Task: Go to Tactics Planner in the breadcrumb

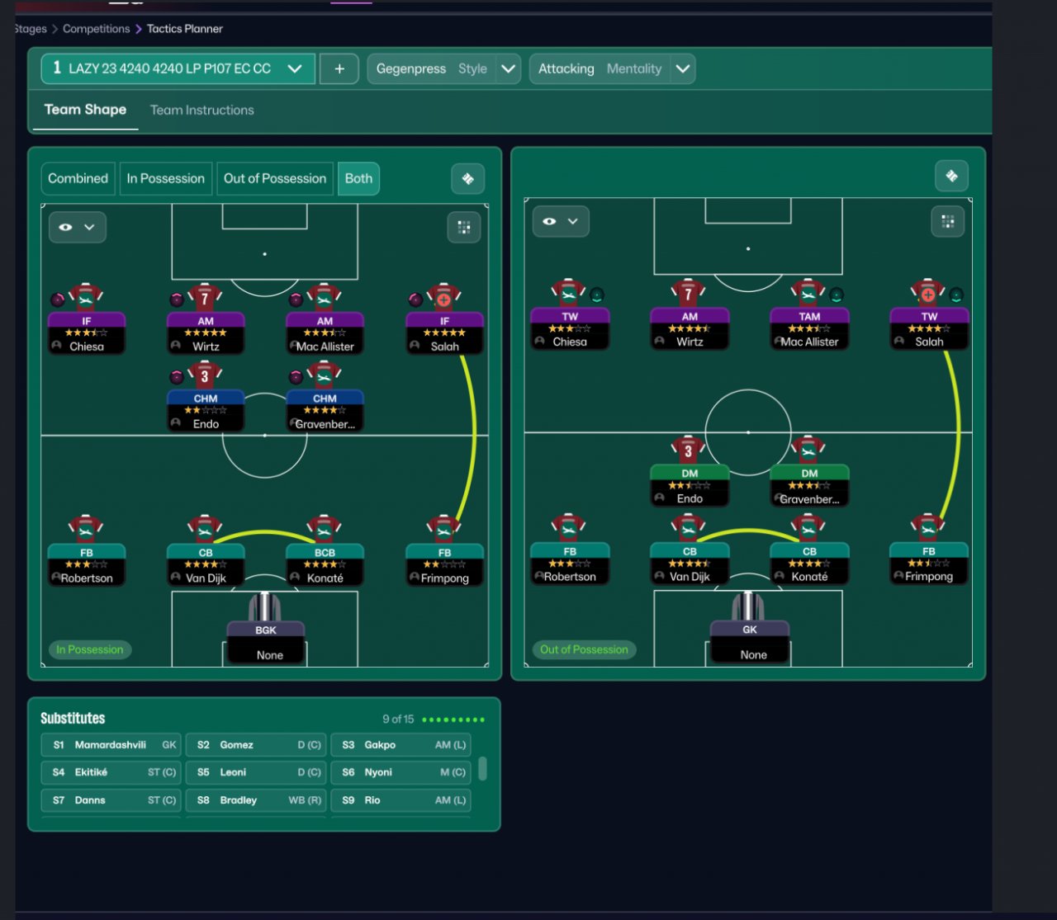Action: point(185,29)
